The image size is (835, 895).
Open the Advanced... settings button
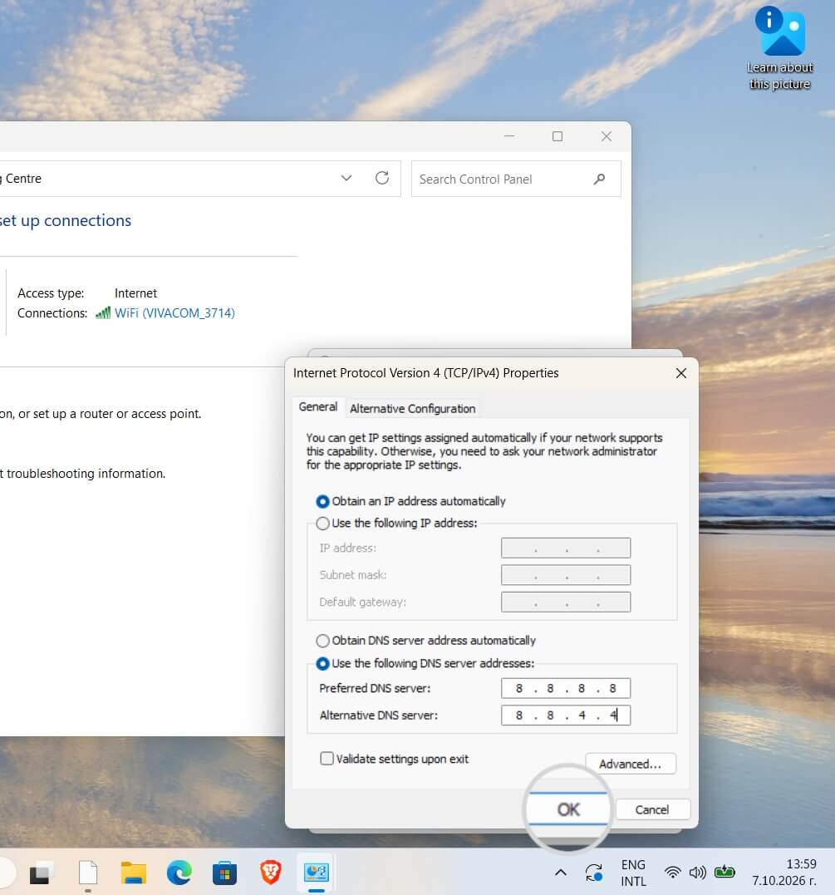tap(630, 764)
